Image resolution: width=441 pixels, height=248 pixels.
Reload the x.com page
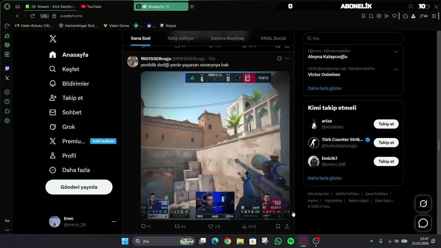32,16
